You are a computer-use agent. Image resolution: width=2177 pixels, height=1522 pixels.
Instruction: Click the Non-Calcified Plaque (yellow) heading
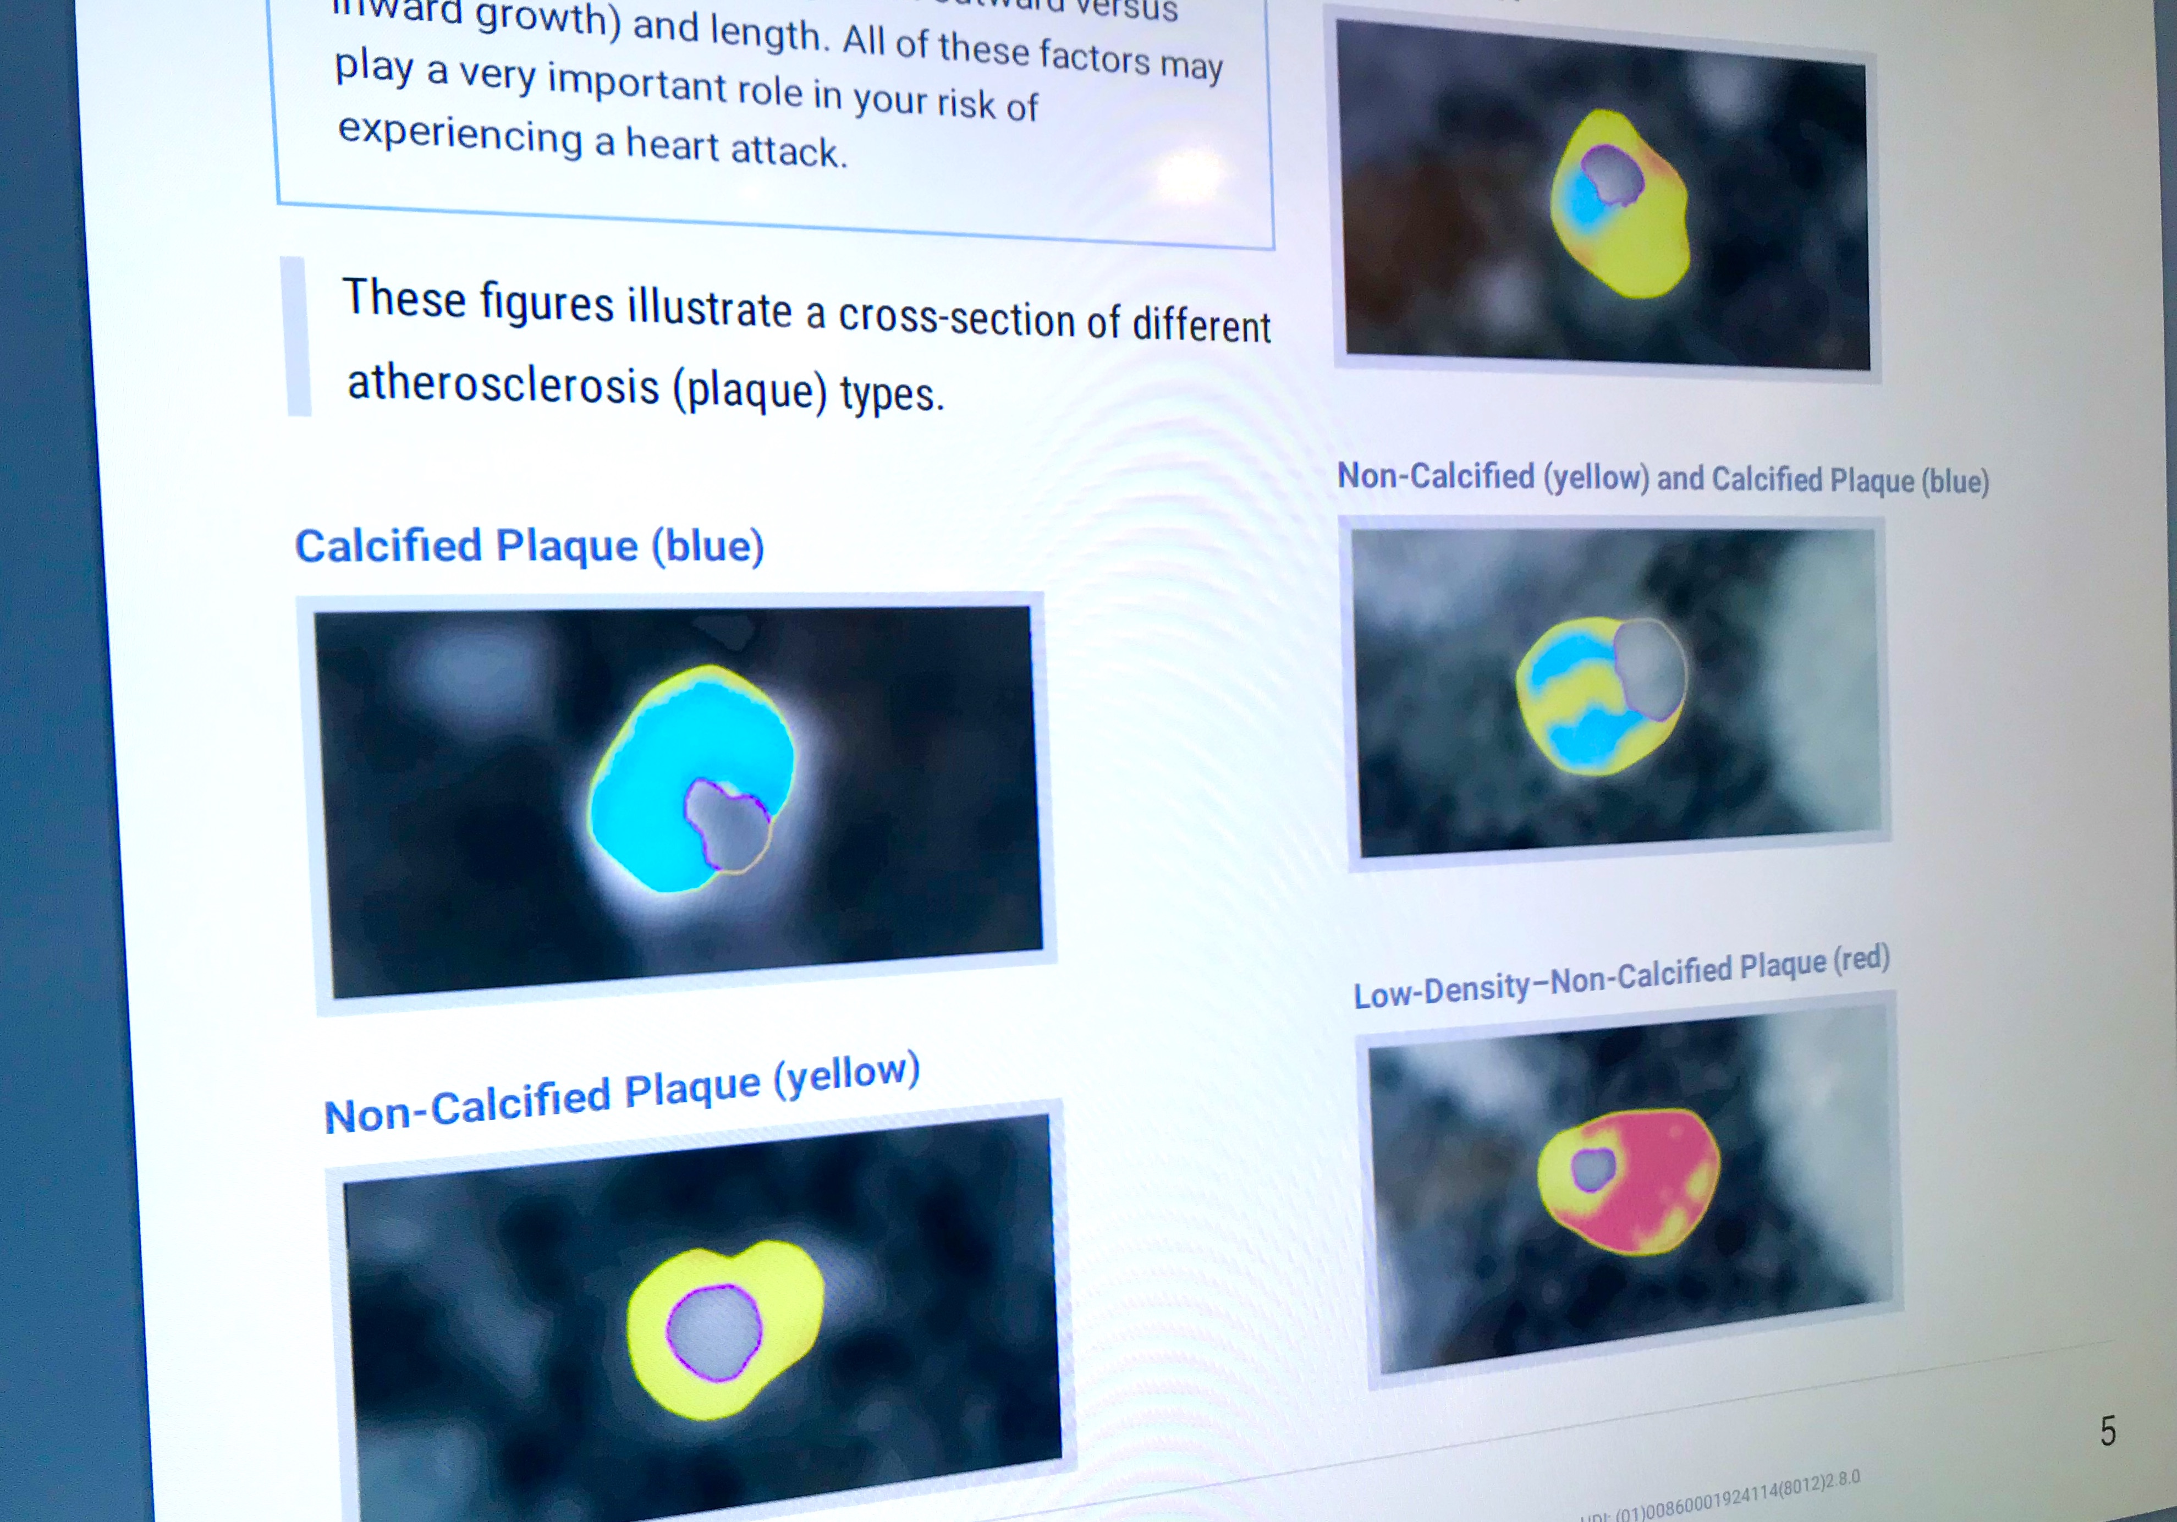click(621, 1092)
